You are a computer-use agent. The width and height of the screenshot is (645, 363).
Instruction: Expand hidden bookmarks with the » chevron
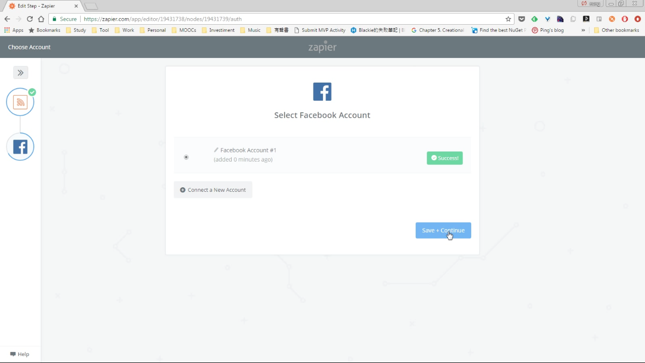click(x=583, y=30)
